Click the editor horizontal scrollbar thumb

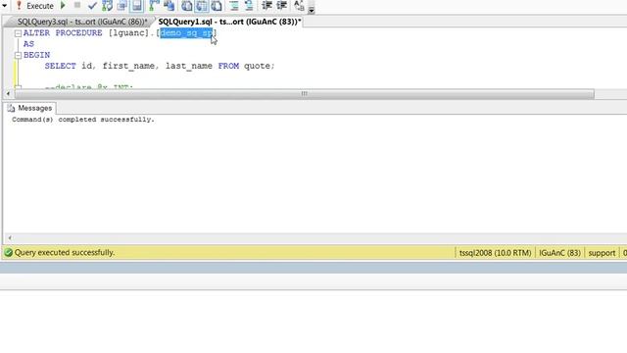(x=305, y=94)
